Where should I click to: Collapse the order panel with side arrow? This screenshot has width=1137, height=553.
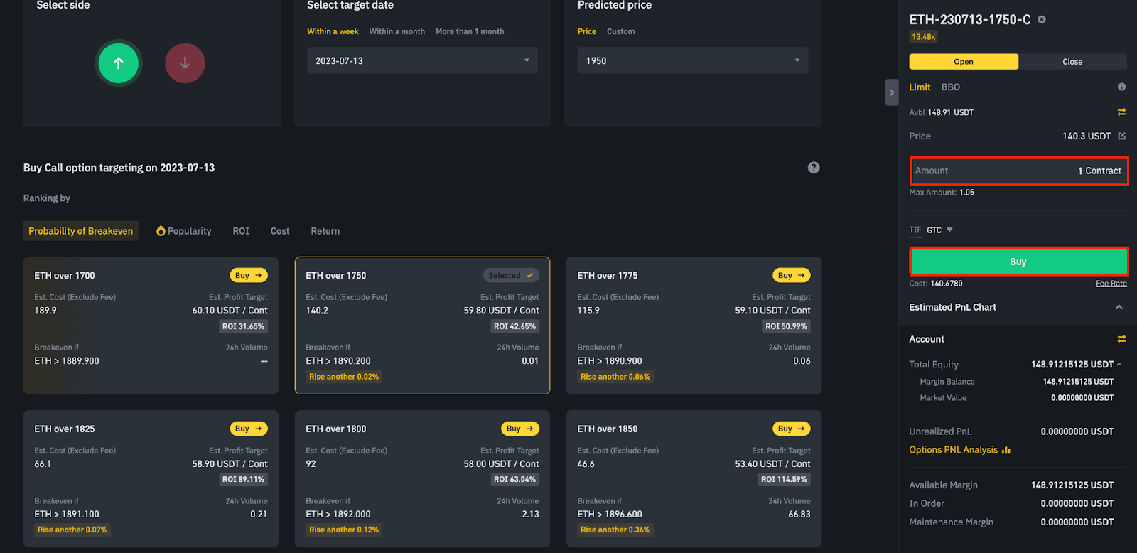[892, 92]
